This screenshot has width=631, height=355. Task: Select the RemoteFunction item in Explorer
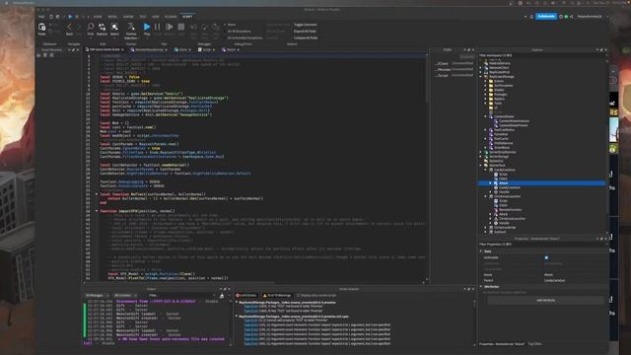coord(511,210)
